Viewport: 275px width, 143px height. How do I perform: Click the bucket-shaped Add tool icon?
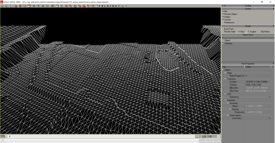[16, 6]
